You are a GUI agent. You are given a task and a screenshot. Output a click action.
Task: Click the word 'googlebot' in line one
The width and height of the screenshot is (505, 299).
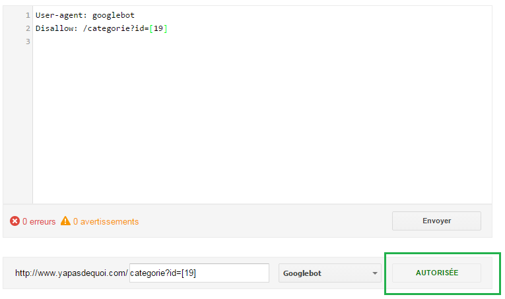click(x=114, y=15)
